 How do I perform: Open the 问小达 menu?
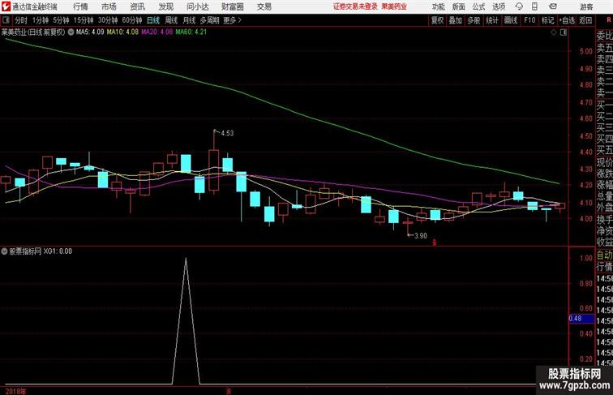(197, 6)
